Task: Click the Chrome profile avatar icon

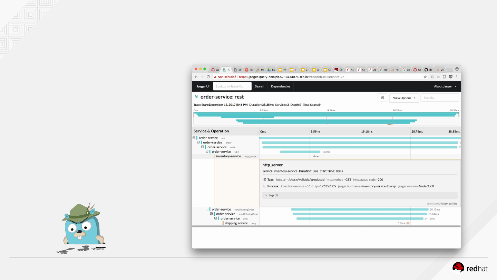Action: pyautogui.click(x=457, y=69)
